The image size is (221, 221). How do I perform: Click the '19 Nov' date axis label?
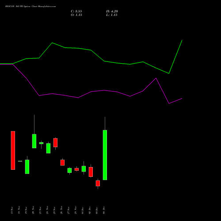click(x=26, y=210)
